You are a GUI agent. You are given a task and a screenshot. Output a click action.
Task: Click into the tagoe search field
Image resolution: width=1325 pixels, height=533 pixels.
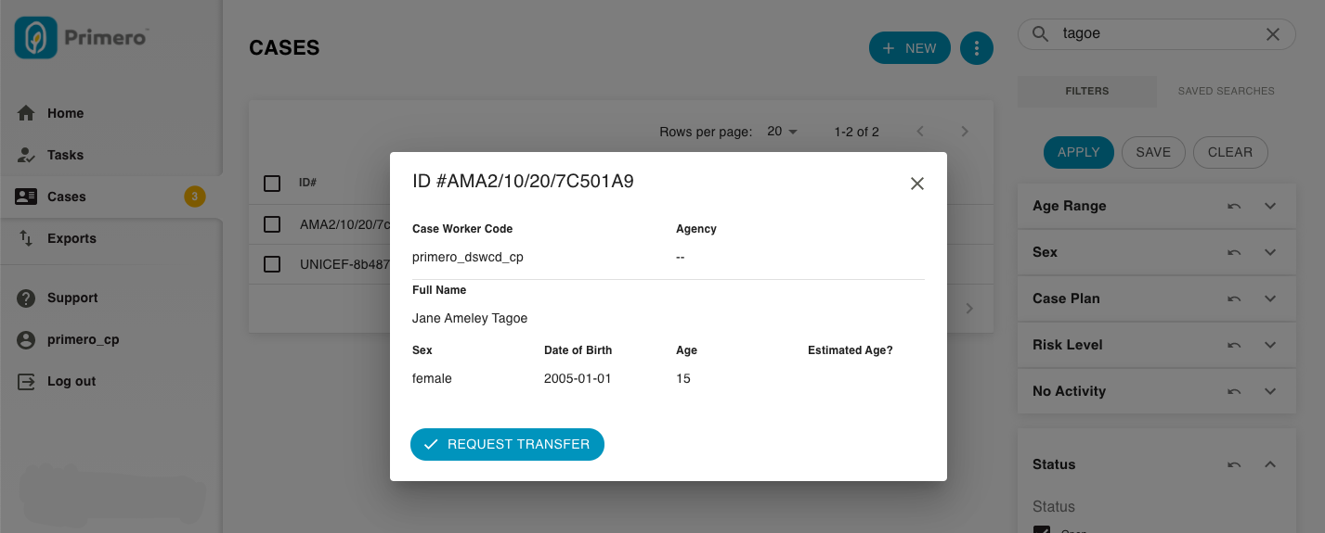coord(1157,34)
